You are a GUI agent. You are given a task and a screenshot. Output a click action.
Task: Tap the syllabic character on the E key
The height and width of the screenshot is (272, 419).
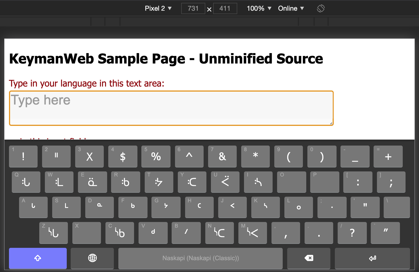[x=92, y=182]
